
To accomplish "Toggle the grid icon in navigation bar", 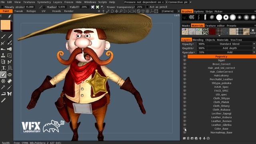I will click(x=148, y=11).
